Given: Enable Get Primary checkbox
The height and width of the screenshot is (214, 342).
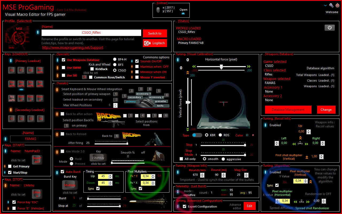Looking at the screenshot, I should click(x=10, y=166).
